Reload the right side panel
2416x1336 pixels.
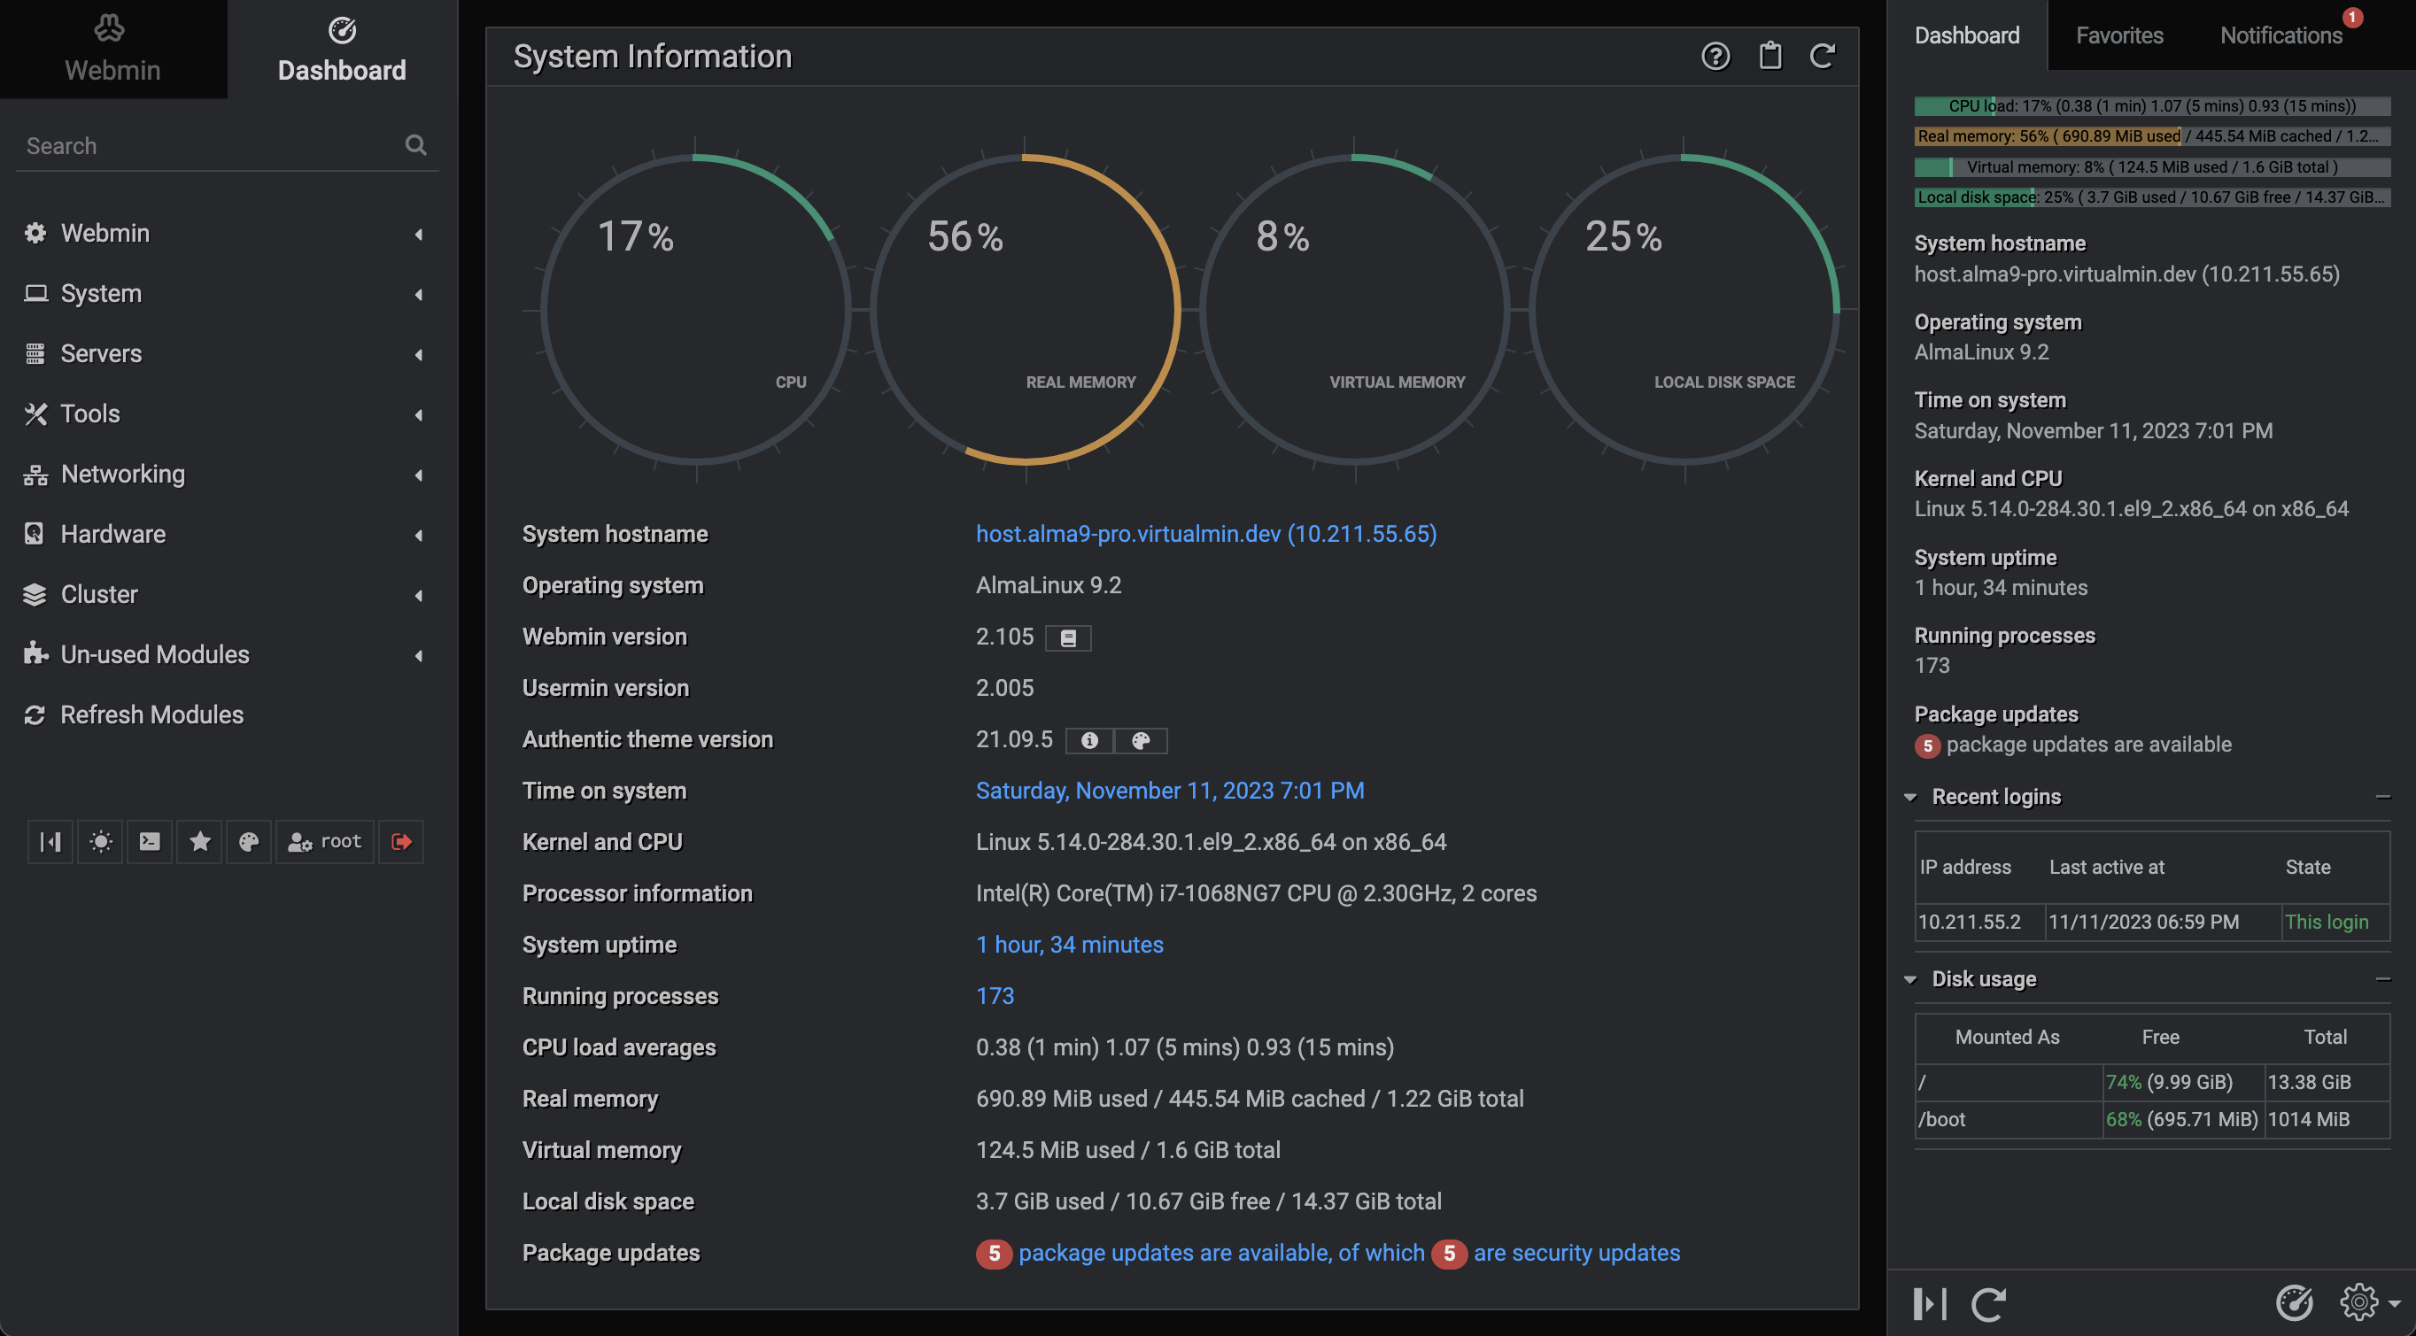(x=1989, y=1303)
